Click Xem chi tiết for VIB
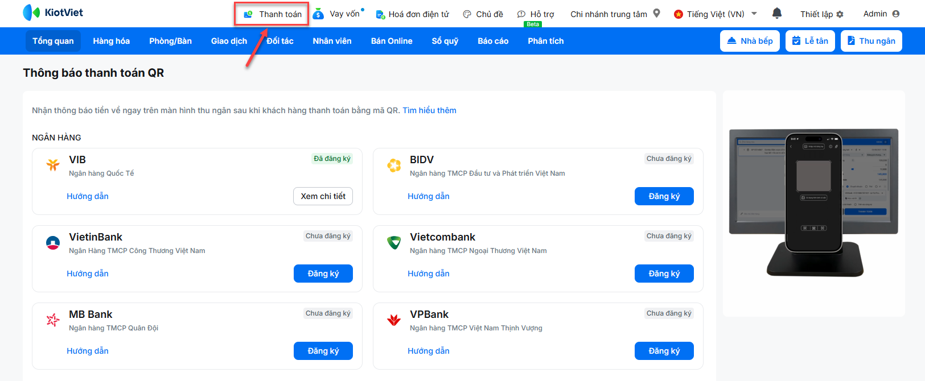Image resolution: width=925 pixels, height=381 pixels. point(323,196)
